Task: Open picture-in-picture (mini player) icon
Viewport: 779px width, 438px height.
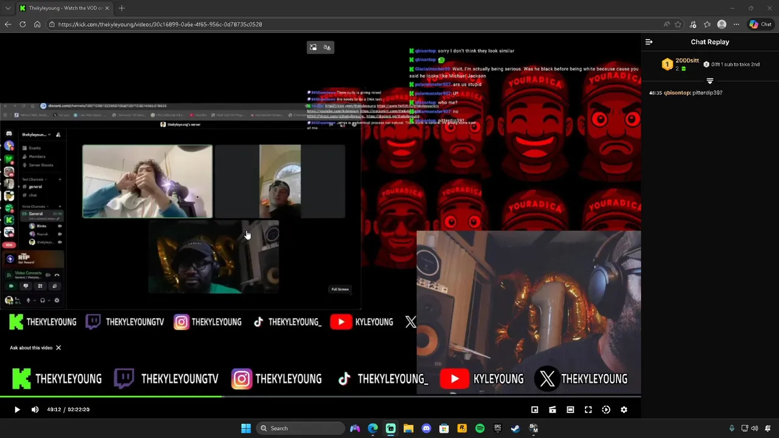Action: click(x=534, y=409)
